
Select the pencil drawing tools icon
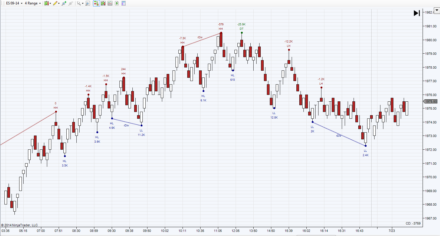tap(55, 3)
